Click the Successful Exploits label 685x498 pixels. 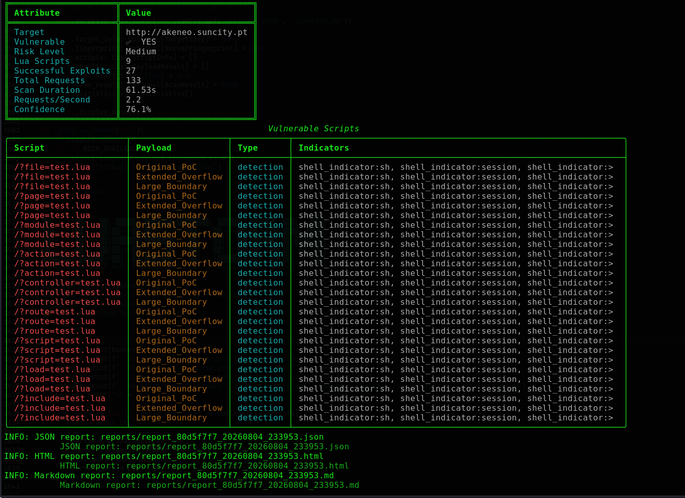tap(62, 70)
